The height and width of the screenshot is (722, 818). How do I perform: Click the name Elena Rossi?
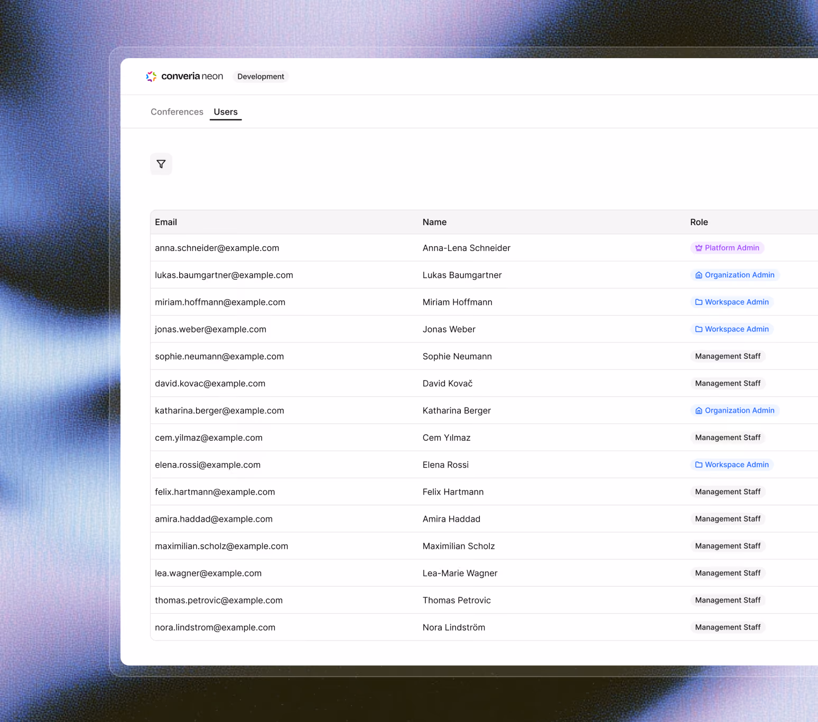445,465
